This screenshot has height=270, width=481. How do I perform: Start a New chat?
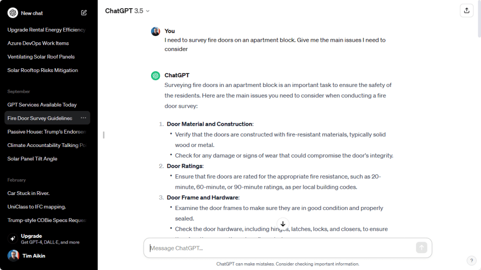tap(32, 13)
